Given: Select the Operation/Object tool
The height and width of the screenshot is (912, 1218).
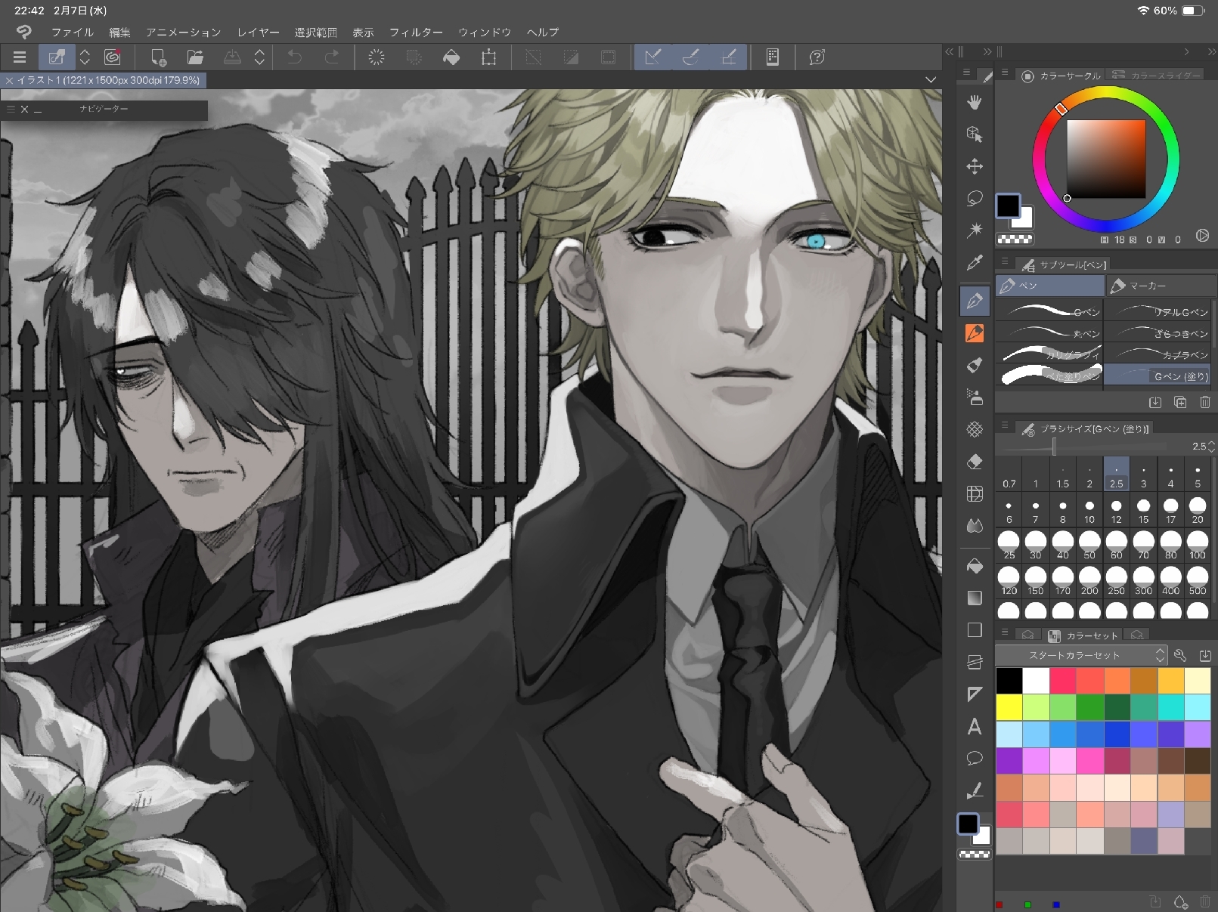Looking at the screenshot, I should click(x=975, y=134).
